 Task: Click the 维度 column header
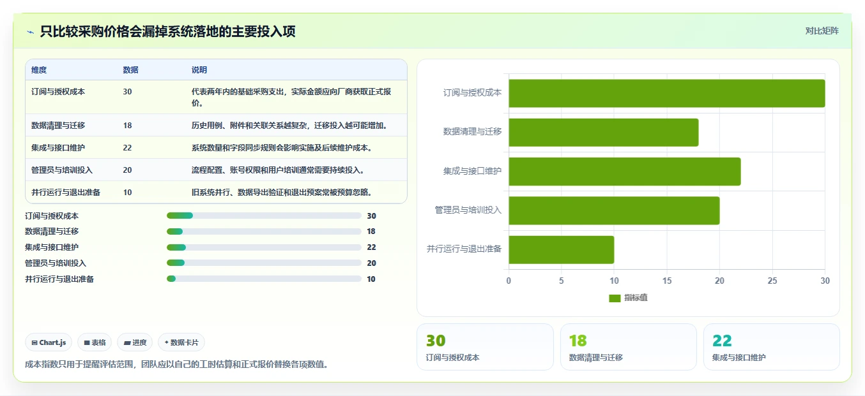[x=39, y=70]
